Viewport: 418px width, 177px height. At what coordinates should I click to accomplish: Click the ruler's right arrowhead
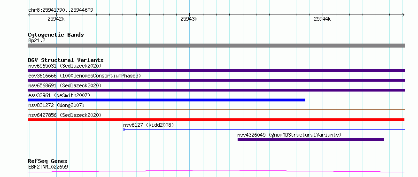coord(403,15)
